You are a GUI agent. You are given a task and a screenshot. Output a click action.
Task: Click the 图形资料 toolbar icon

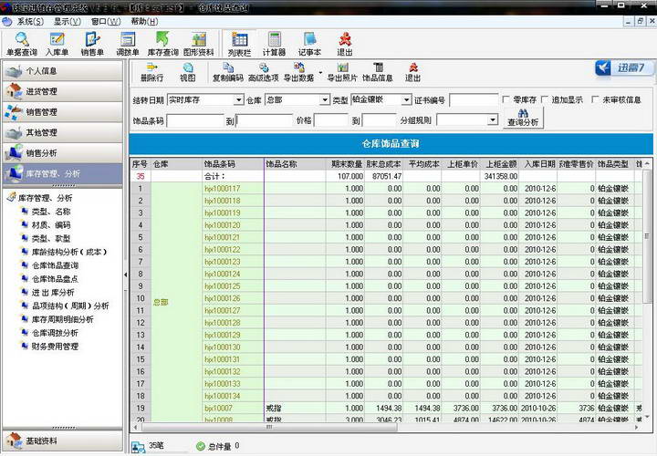[198, 44]
